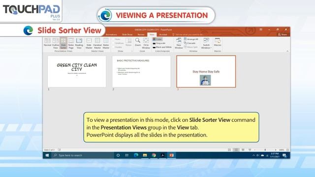Toggle the Guides checkbox
The image size is (315, 177).
(x=117, y=47)
